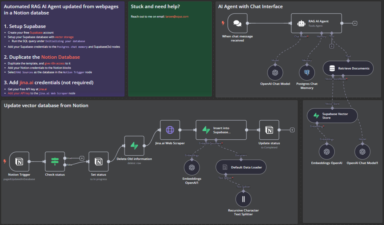
Task: Click the 1. Setup Supabase heading
Action: [25, 26]
